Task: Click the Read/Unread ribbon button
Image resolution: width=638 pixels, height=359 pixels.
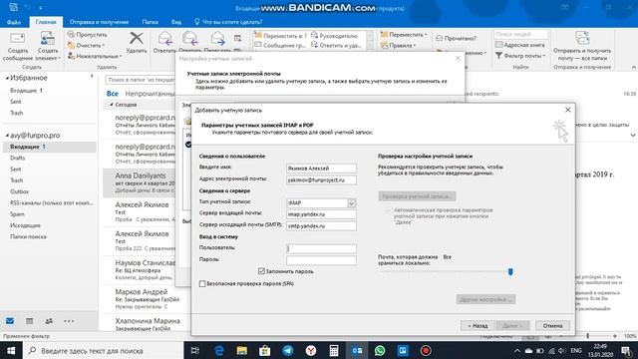Action: [x=456, y=38]
